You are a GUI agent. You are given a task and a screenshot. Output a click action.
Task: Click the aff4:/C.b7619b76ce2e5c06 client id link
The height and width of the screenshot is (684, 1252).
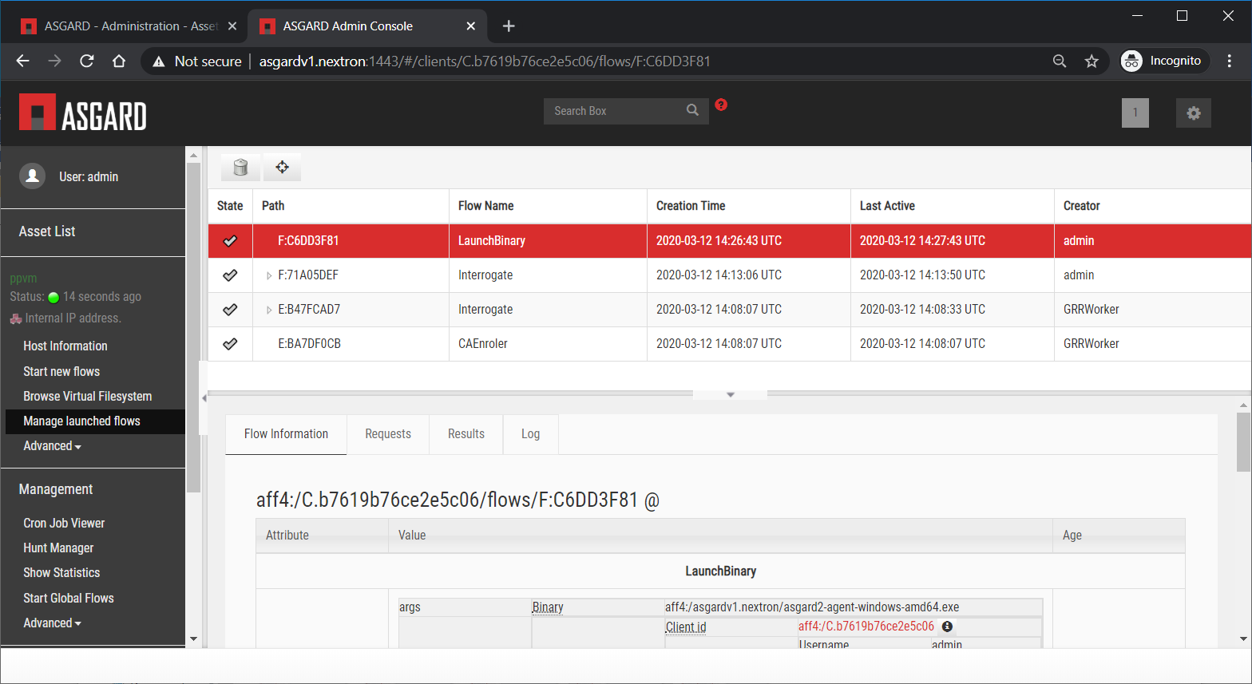click(x=866, y=627)
